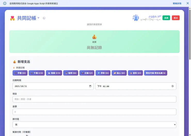
Task: Click the lightning bolt 快速記帳 icon
Action: tap(14, 68)
